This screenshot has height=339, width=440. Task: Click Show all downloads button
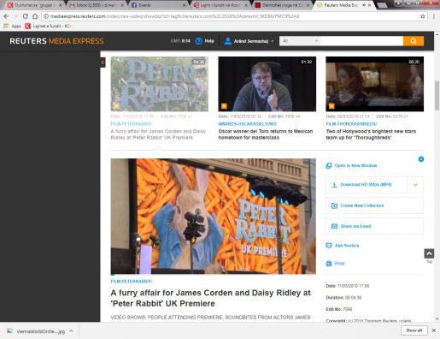[x=414, y=330]
